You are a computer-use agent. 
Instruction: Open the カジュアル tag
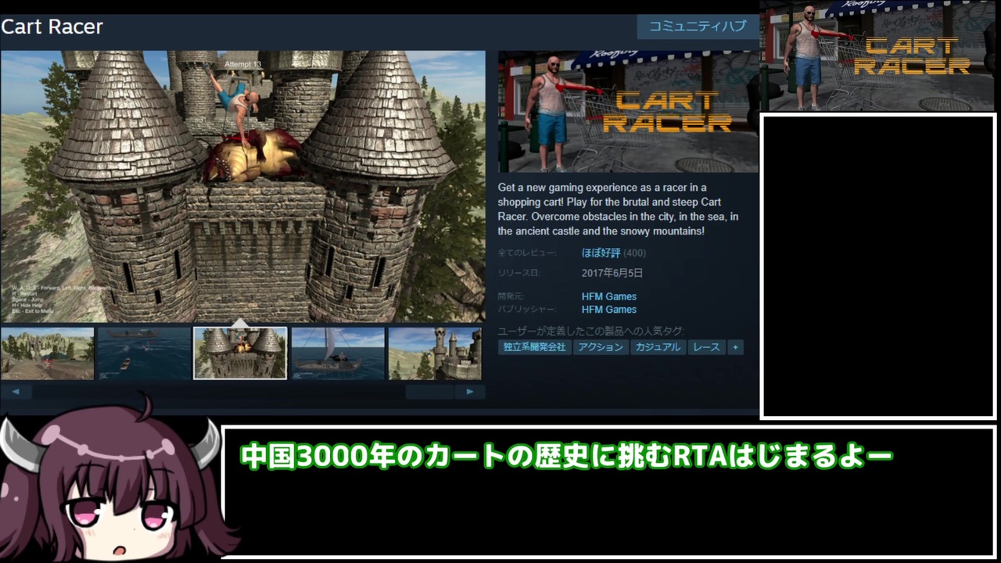[658, 347]
